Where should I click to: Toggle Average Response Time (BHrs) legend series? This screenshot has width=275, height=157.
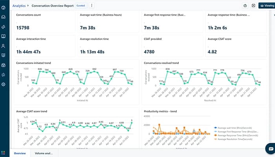coord(236,135)
